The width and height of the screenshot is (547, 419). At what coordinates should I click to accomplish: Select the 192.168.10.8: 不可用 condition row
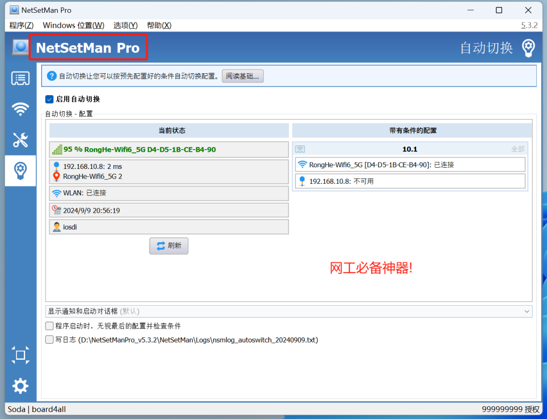pyautogui.click(x=410, y=181)
